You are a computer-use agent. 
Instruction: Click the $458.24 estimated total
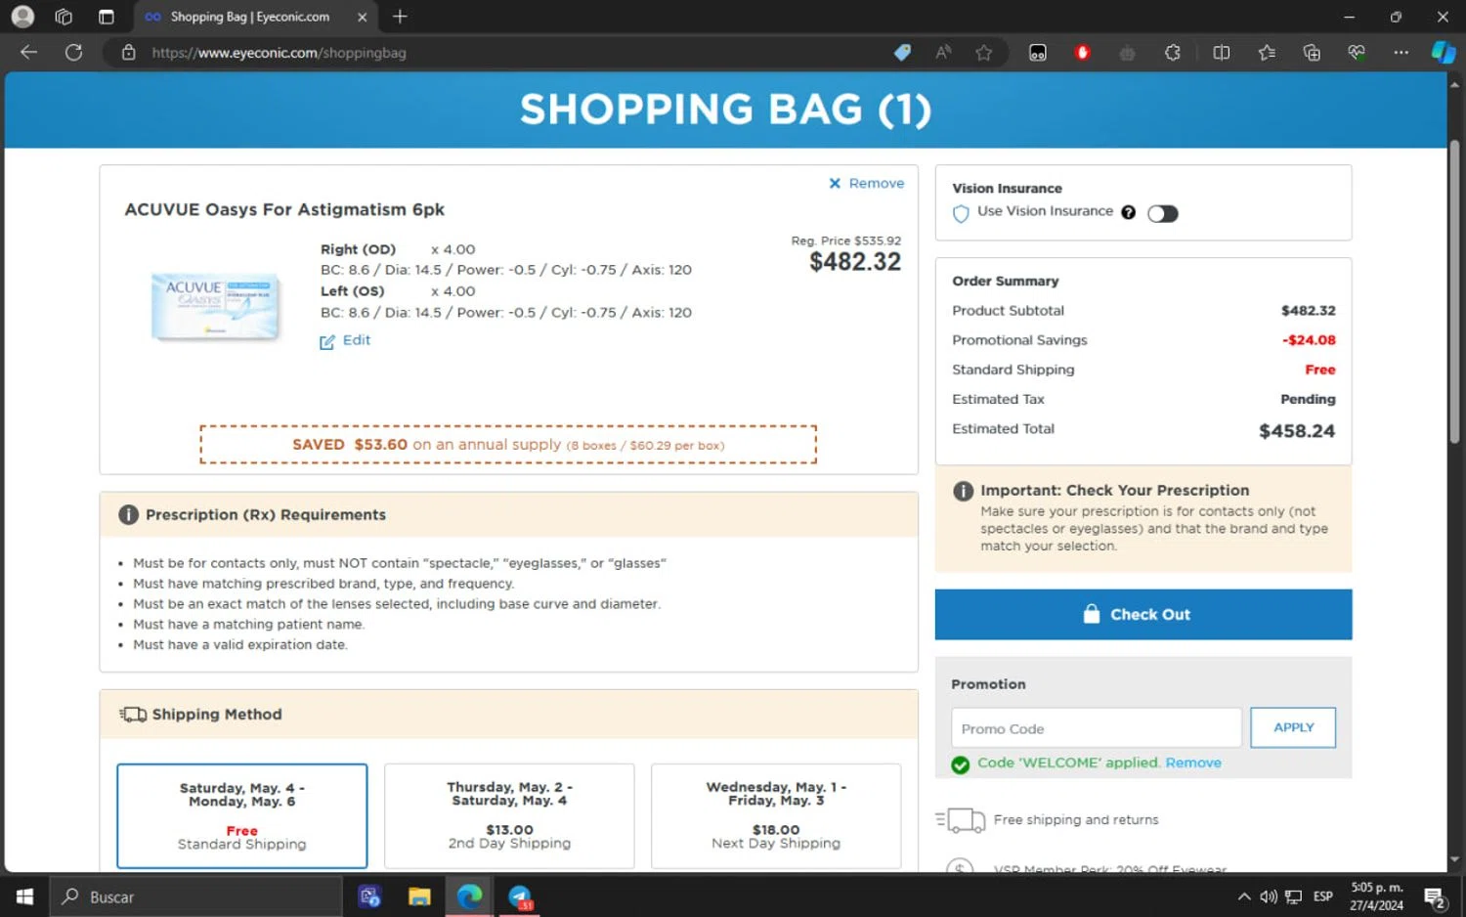(x=1296, y=431)
